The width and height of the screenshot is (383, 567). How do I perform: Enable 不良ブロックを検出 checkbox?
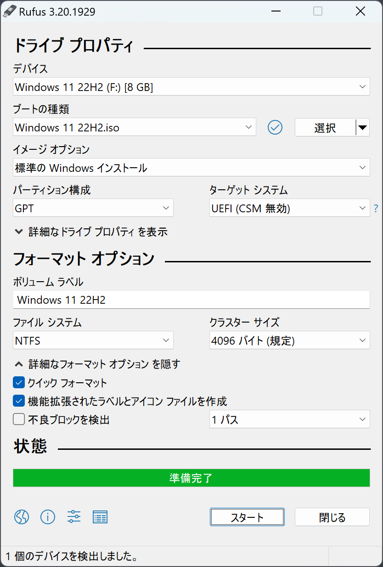pos(18,419)
